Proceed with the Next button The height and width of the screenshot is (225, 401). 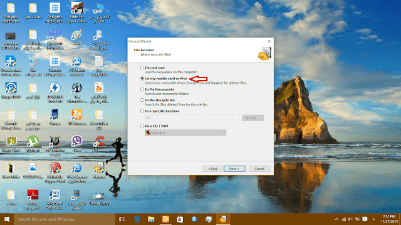pos(234,169)
